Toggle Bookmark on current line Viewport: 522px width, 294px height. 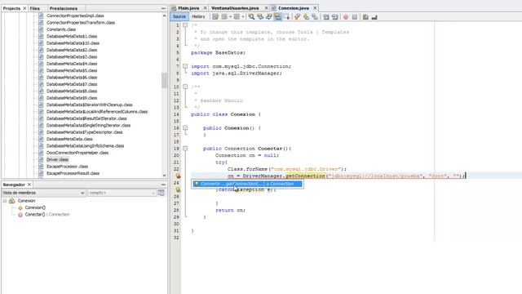[315, 16]
